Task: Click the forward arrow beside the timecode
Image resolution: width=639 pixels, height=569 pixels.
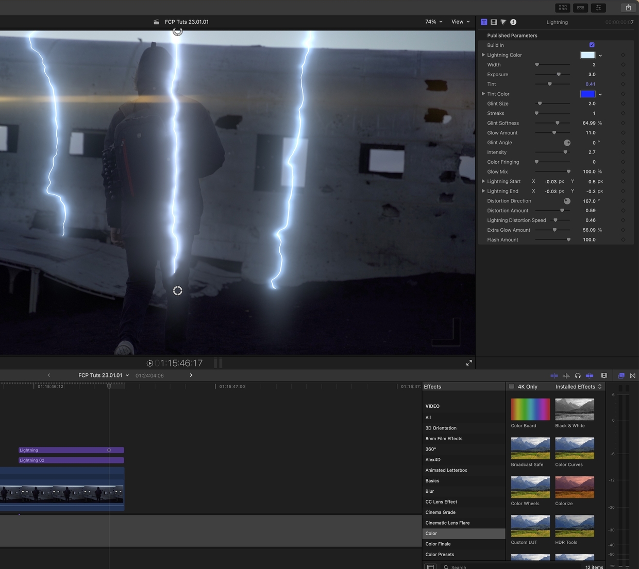Action: click(191, 375)
